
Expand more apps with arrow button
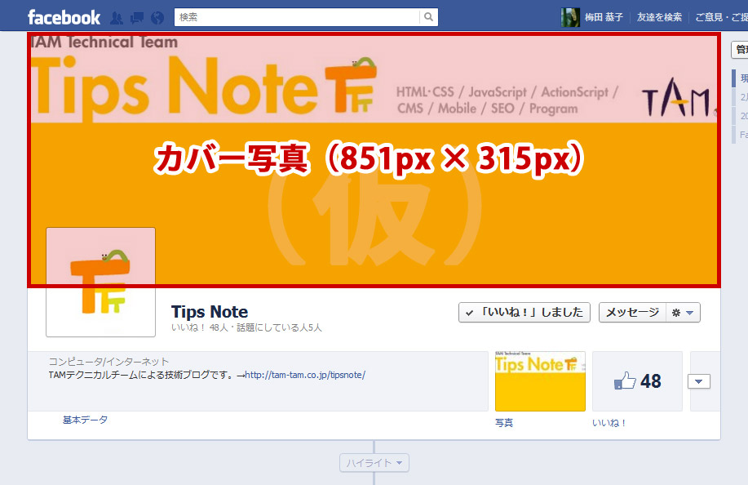699,381
